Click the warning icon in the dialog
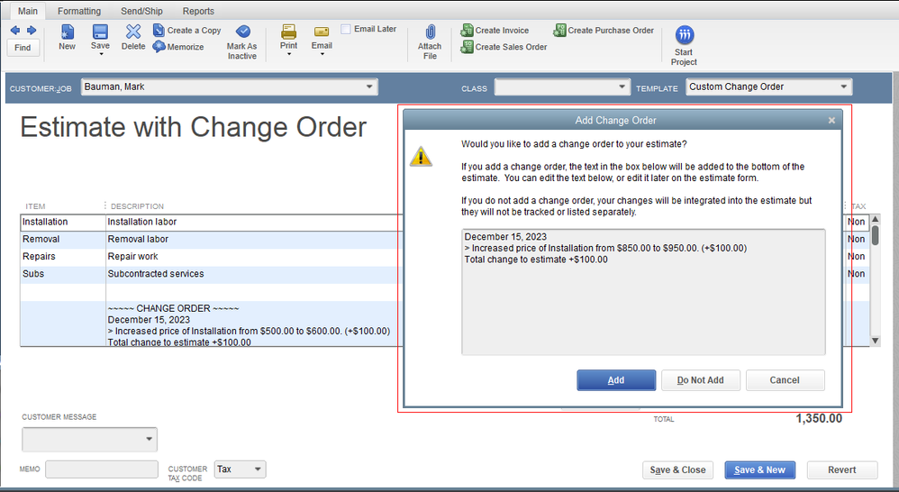The width and height of the screenshot is (899, 492). [x=421, y=156]
